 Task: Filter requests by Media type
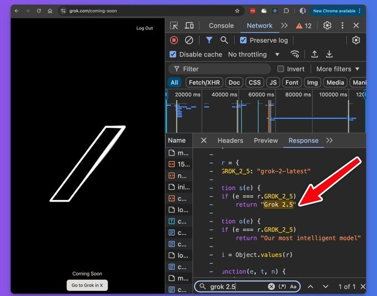tap(335, 83)
